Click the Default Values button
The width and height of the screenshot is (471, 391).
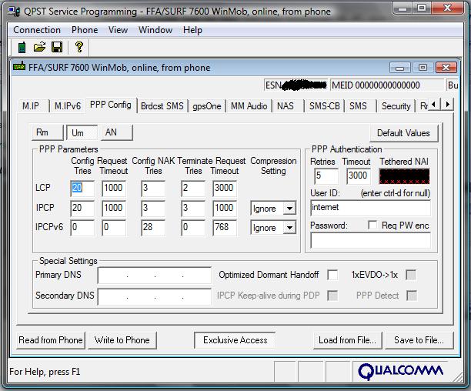[x=403, y=132]
